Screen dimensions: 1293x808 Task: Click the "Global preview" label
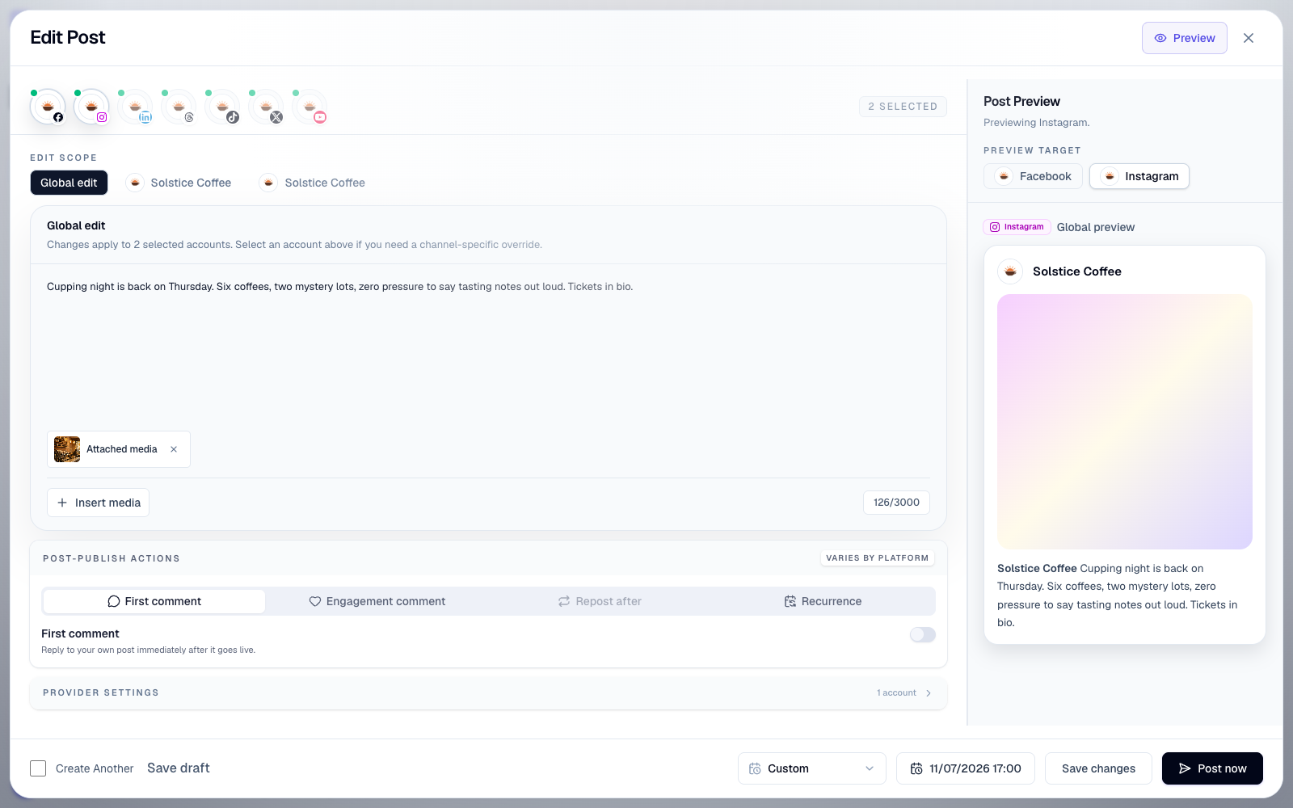tap(1096, 227)
